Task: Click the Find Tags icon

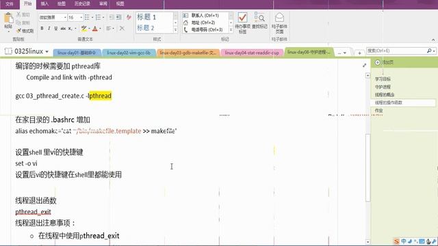Action: pos(259,17)
